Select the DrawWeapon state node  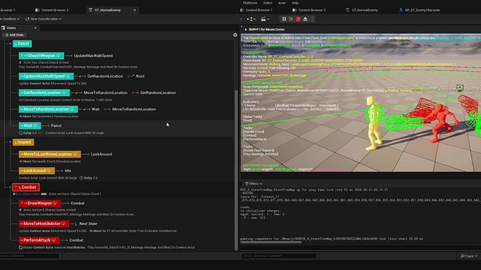click(40, 203)
